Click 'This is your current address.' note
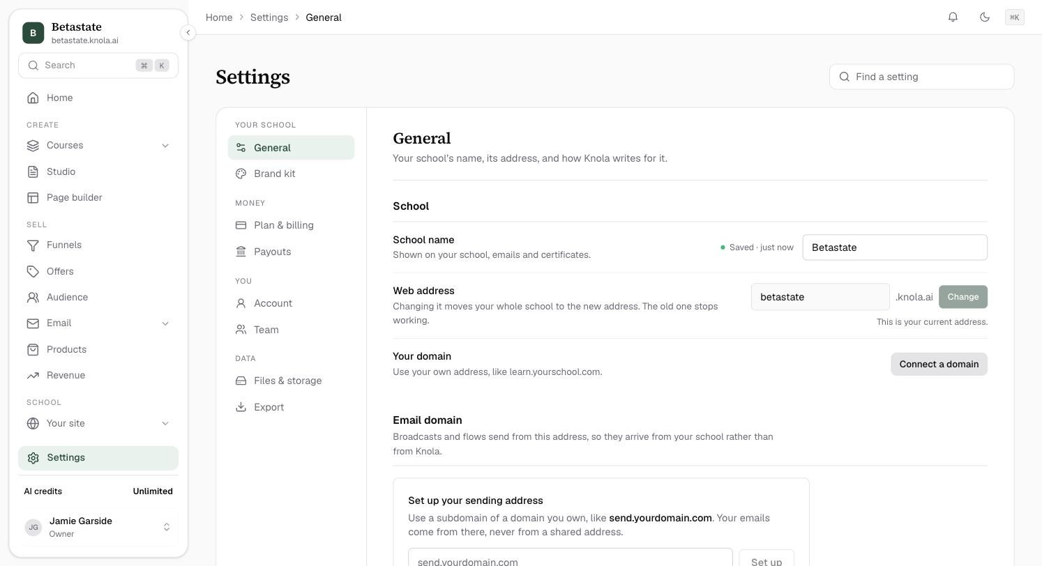 [932, 322]
